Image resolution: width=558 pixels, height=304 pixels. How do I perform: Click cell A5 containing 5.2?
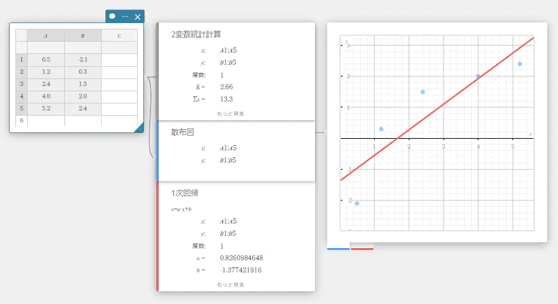pos(46,109)
